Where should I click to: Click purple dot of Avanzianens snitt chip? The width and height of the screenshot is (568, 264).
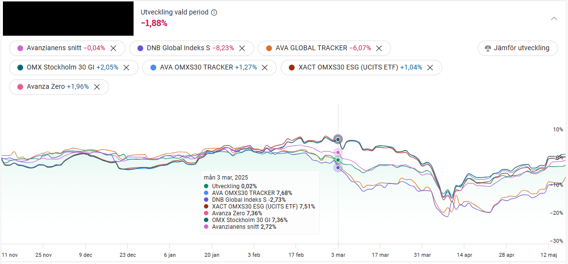[20, 48]
